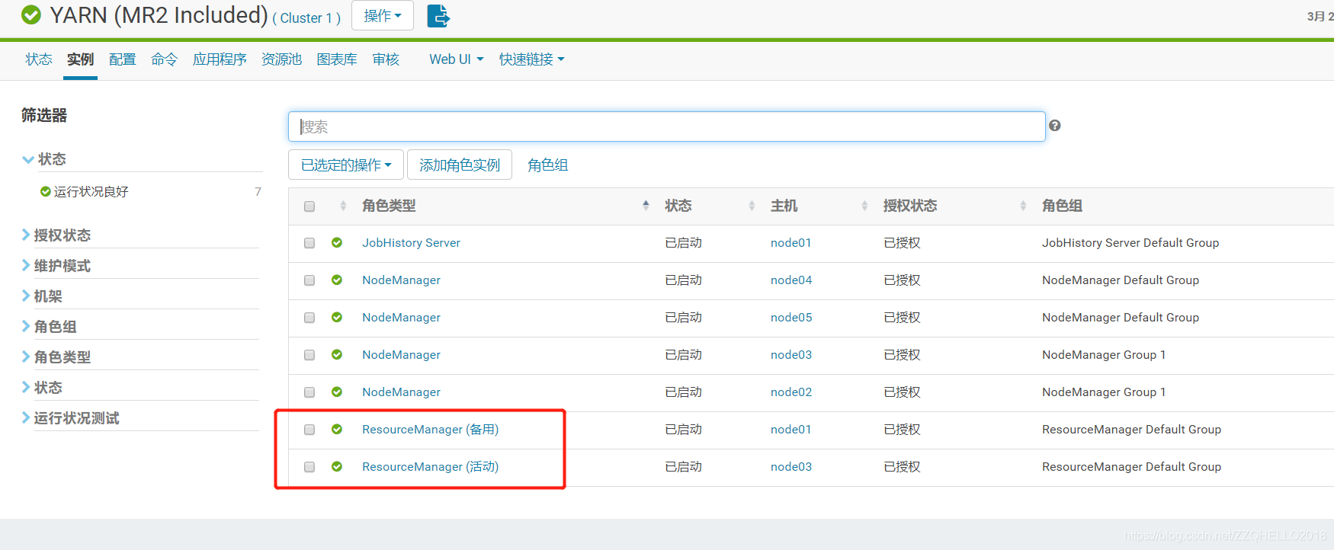Check the JobHistory Server row checkbox

(309, 243)
